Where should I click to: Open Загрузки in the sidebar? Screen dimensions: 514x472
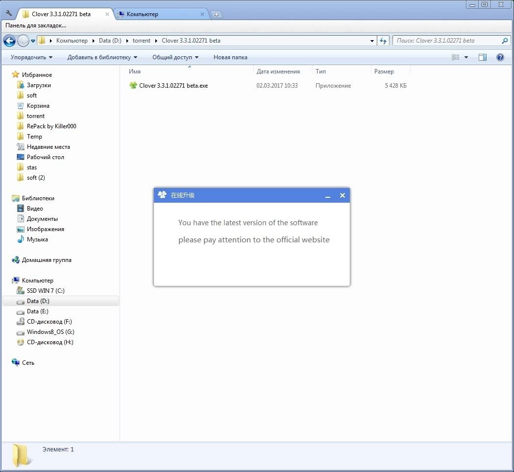[39, 85]
